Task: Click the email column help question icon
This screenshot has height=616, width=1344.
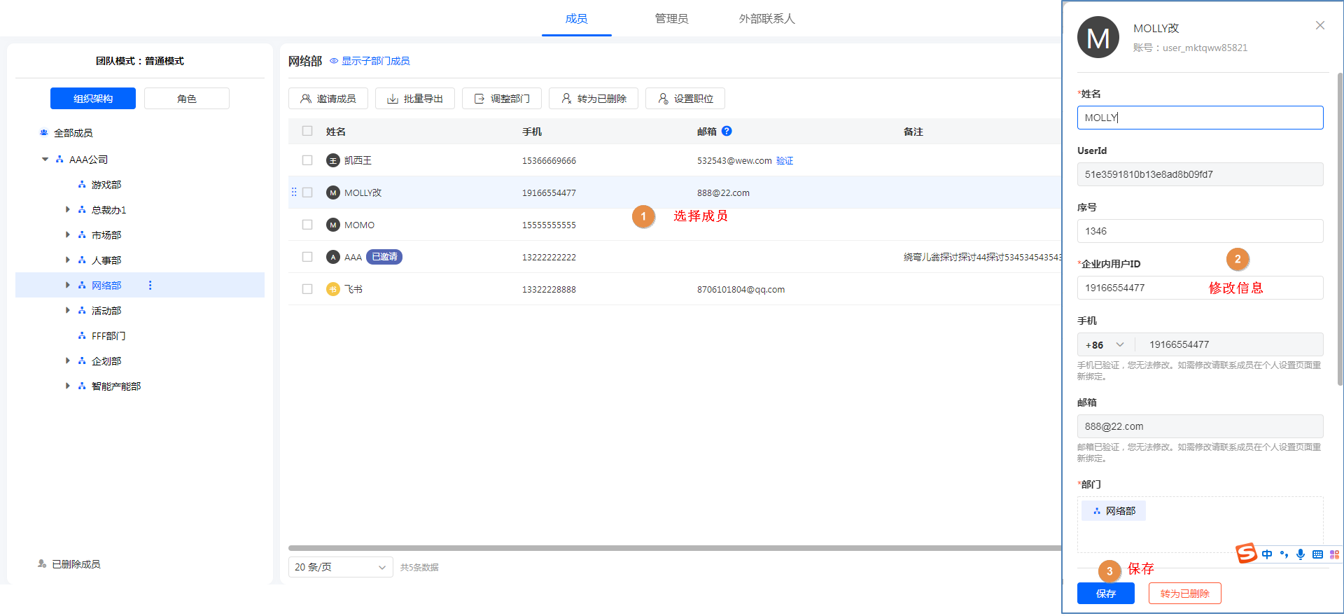Action: 727,131
